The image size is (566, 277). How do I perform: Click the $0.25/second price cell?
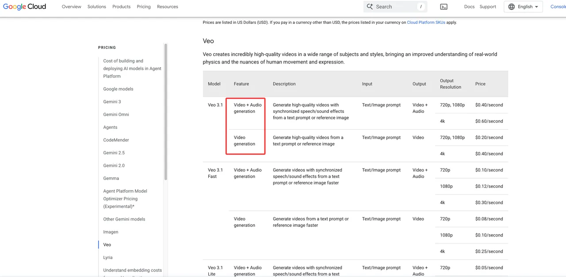[x=489, y=251]
